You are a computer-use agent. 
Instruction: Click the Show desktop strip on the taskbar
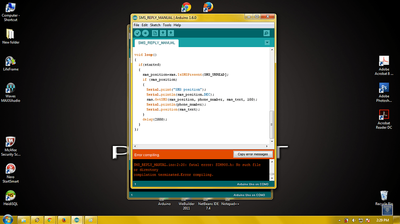point(397,220)
